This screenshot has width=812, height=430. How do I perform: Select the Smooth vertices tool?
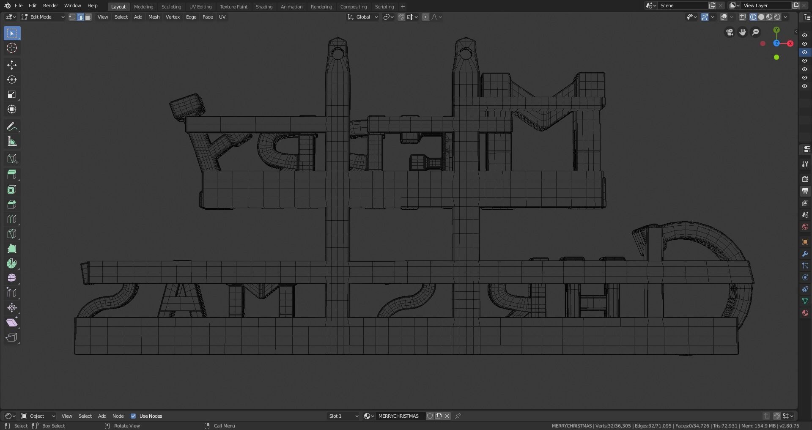12,278
